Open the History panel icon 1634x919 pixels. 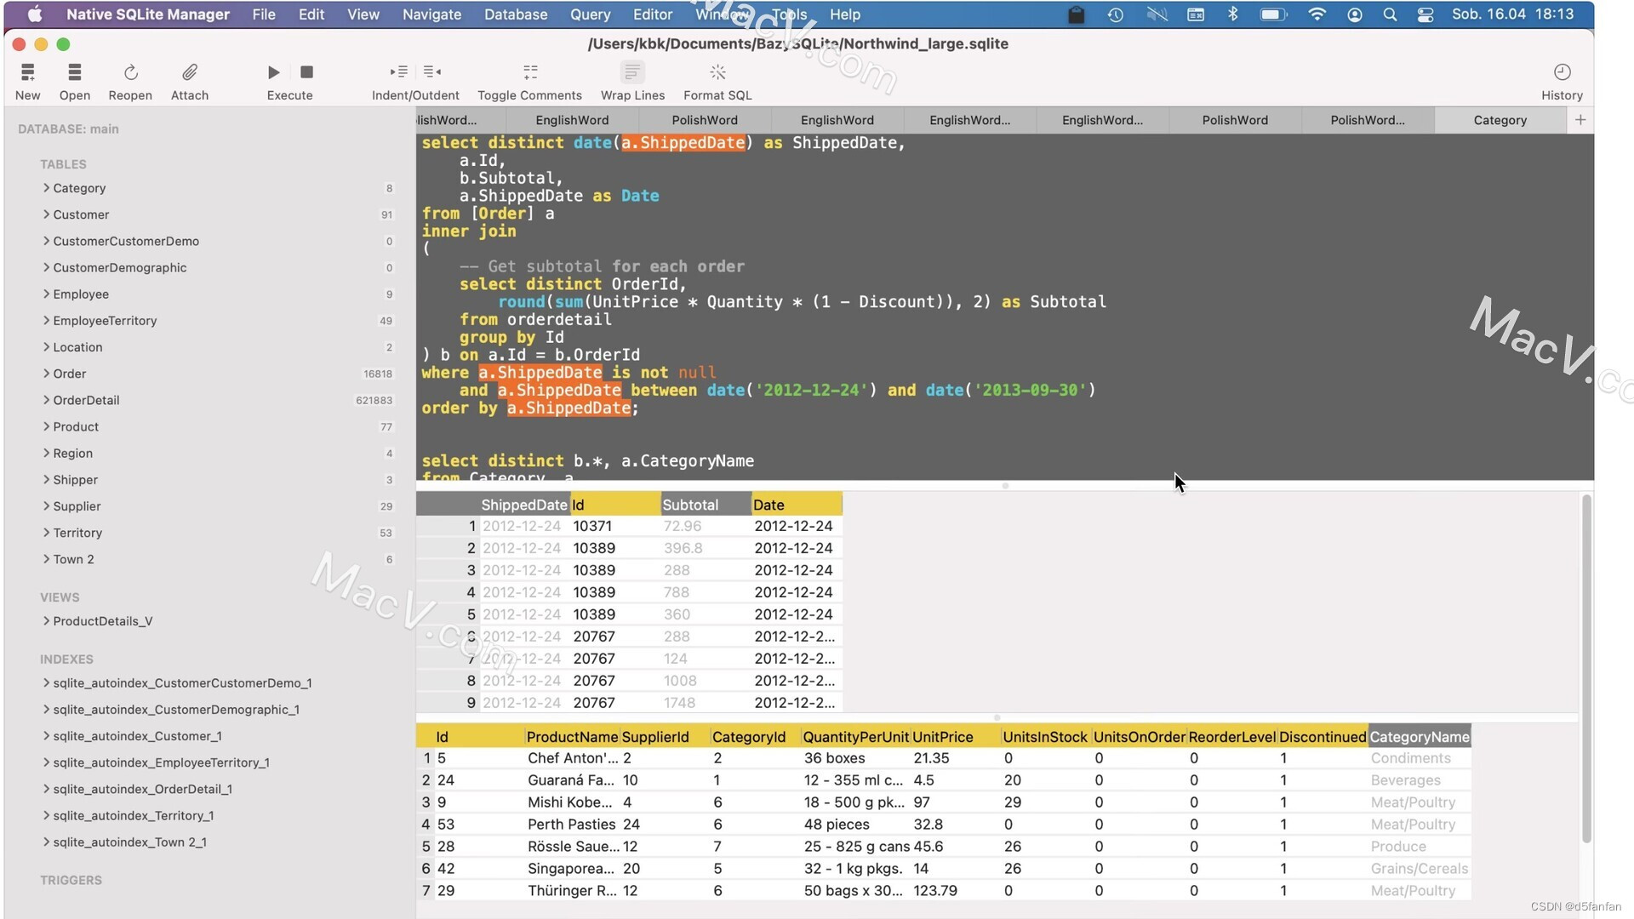point(1562,72)
